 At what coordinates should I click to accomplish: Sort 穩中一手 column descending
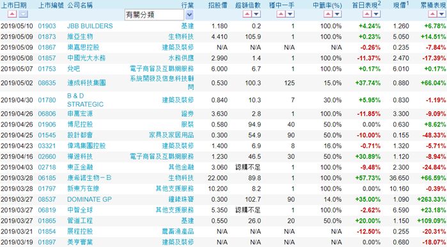click(290, 14)
